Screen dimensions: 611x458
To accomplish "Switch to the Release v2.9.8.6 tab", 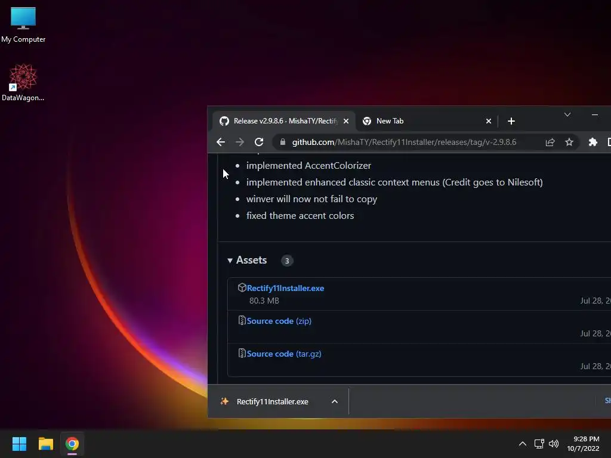I will pyautogui.click(x=284, y=121).
